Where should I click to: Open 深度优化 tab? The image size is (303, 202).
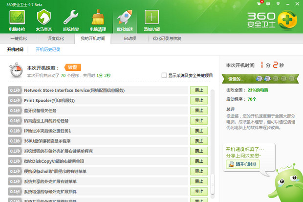coord(55,38)
